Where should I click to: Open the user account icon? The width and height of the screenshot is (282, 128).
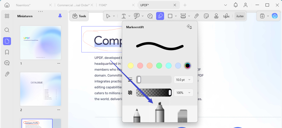coord(246,5)
